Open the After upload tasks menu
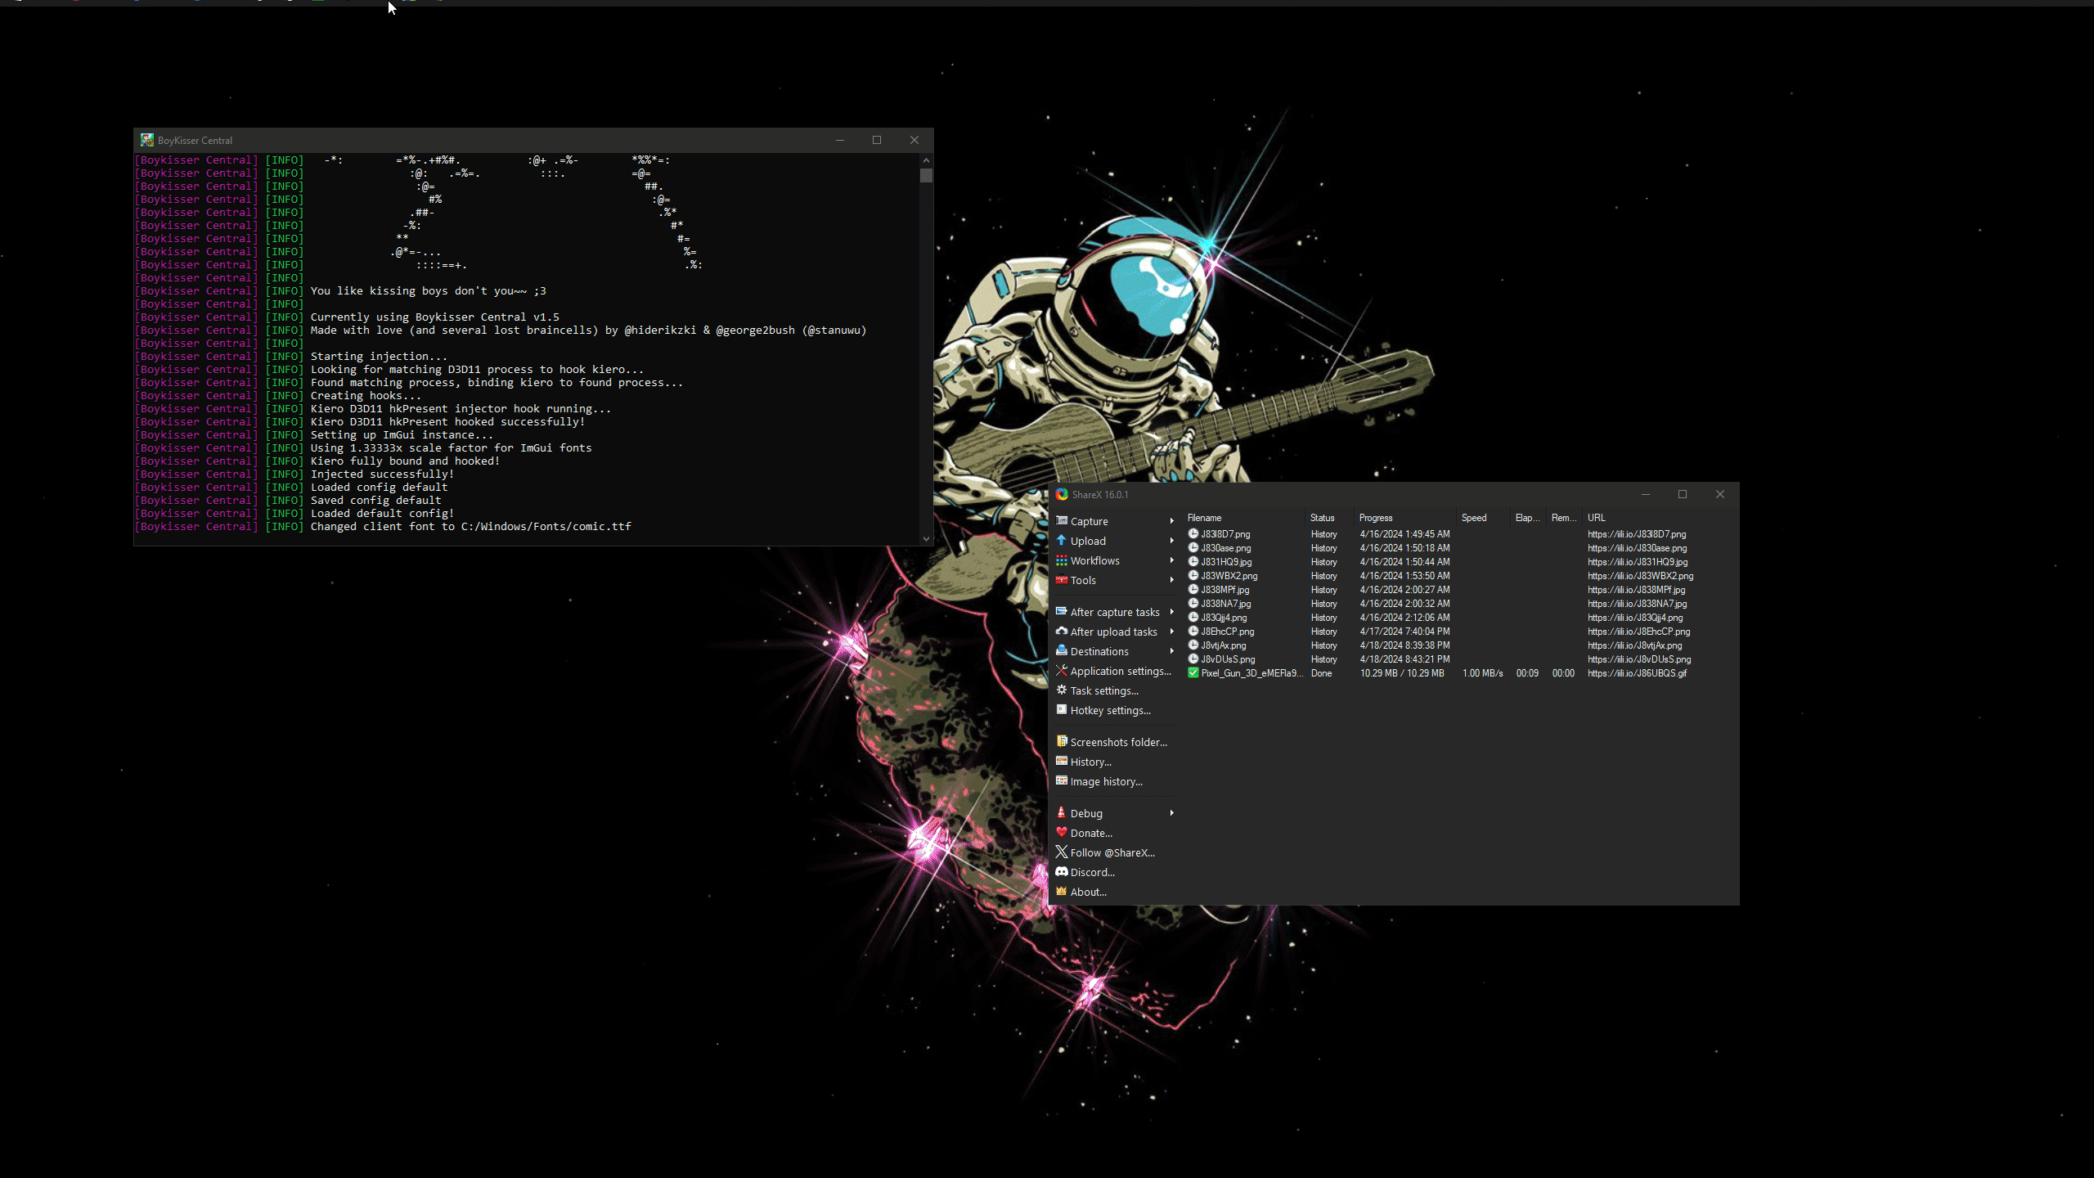The width and height of the screenshot is (2094, 1178). (1113, 632)
